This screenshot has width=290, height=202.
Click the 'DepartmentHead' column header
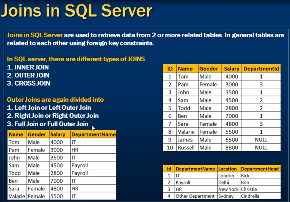260,169
